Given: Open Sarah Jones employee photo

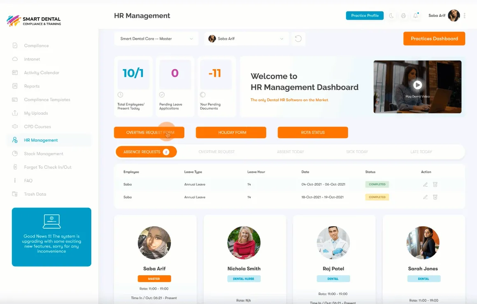Looking at the screenshot, I should [423, 243].
